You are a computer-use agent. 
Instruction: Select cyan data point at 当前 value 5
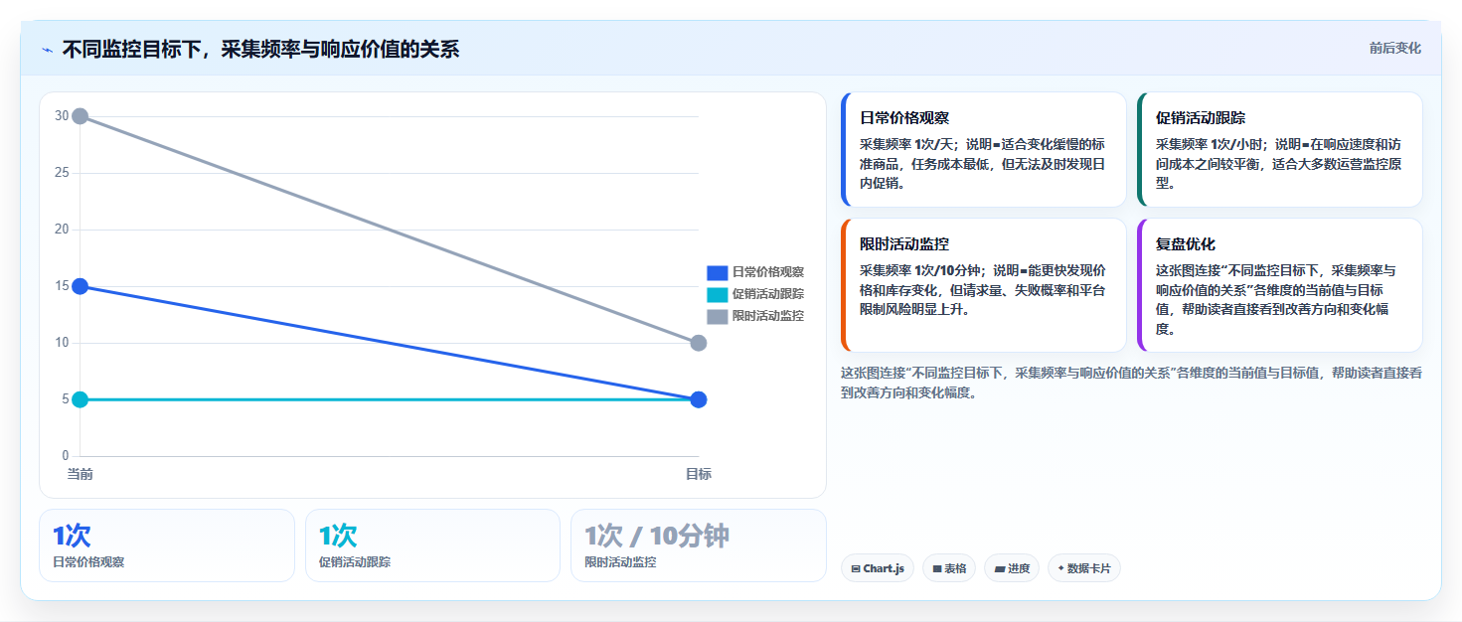[x=81, y=399]
